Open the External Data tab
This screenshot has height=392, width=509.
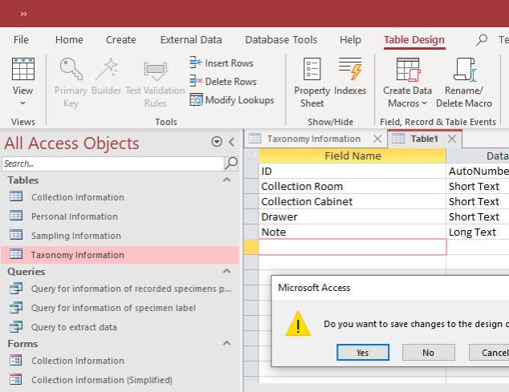pyautogui.click(x=191, y=39)
